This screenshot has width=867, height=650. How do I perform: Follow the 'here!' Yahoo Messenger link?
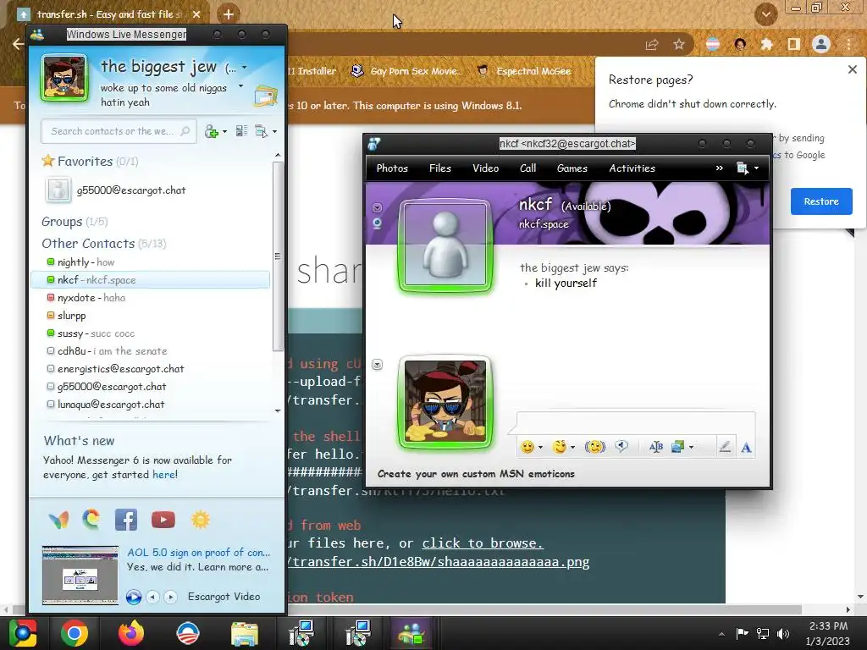click(165, 475)
